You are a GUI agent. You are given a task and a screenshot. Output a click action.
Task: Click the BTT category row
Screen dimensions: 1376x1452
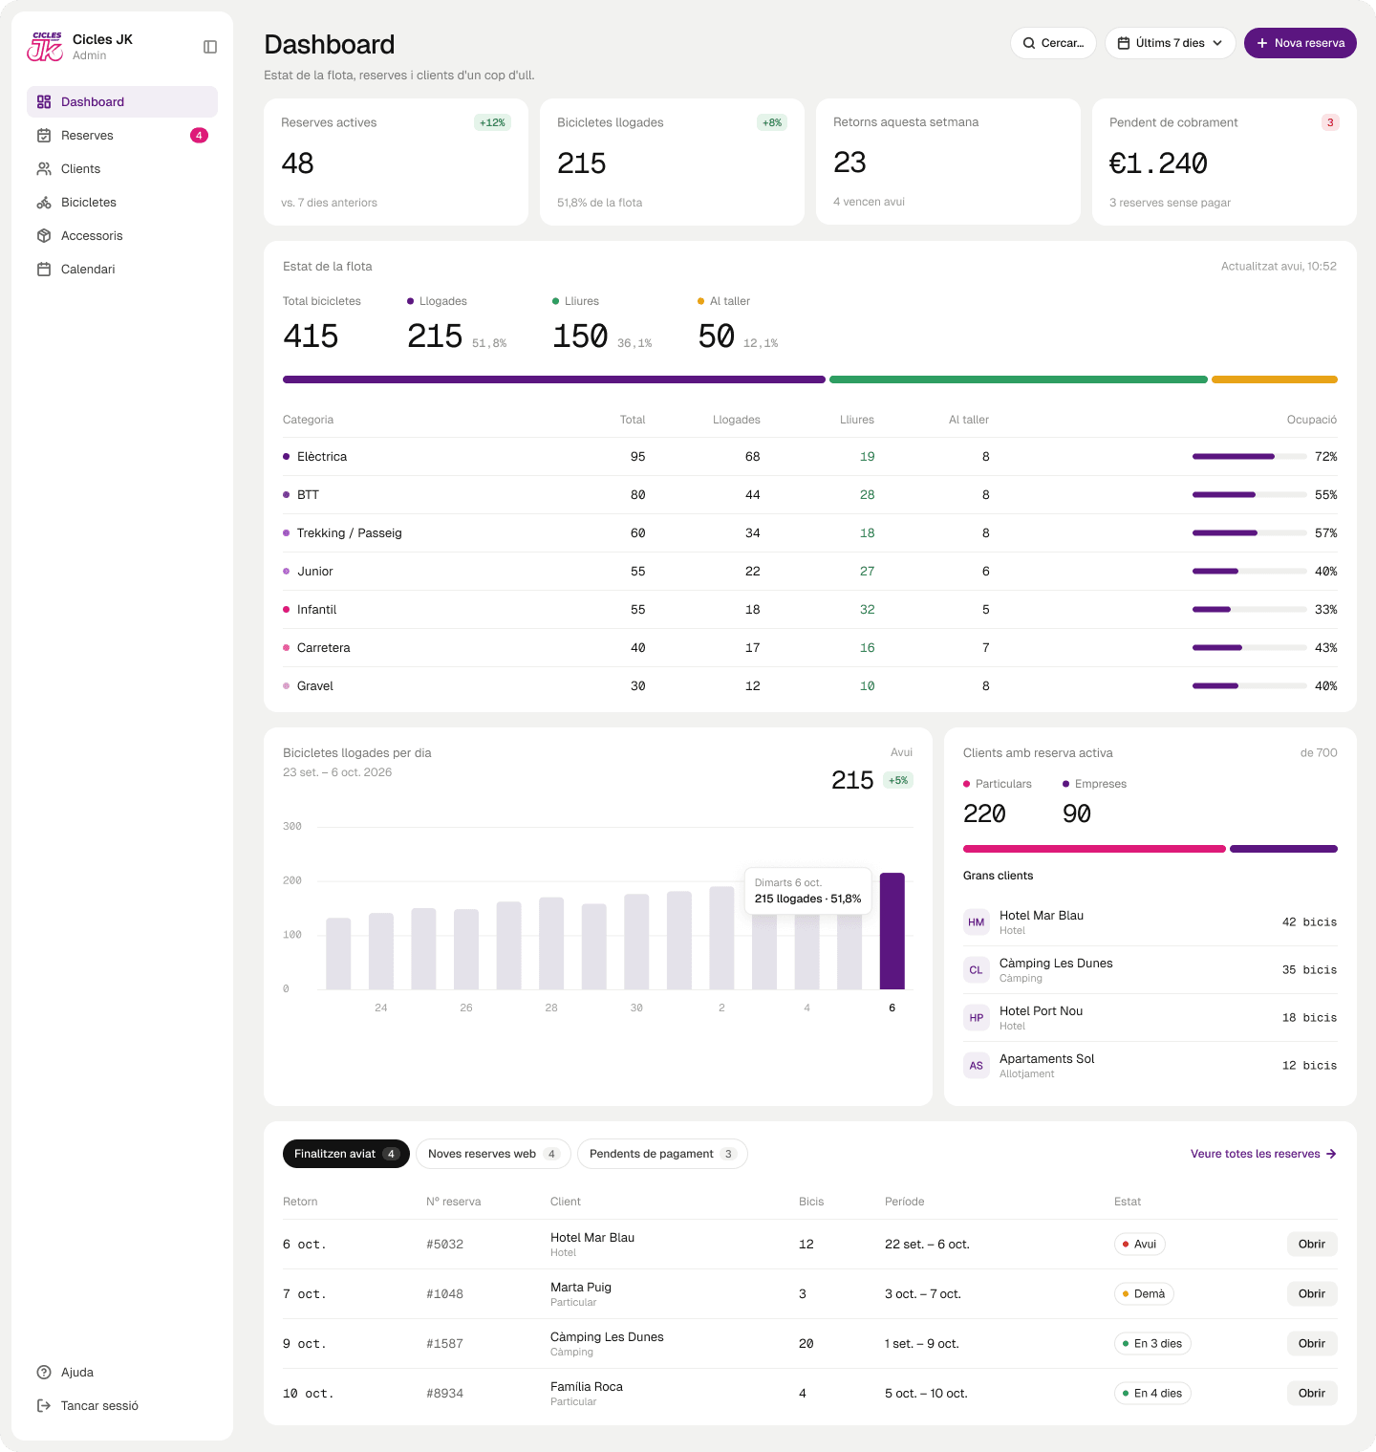click(x=810, y=495)
